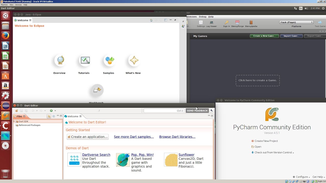The width and height of the screenshot is (326, 183).
Task: Open the PyCharm Get Help dropdown
Action: click(319, 177)
